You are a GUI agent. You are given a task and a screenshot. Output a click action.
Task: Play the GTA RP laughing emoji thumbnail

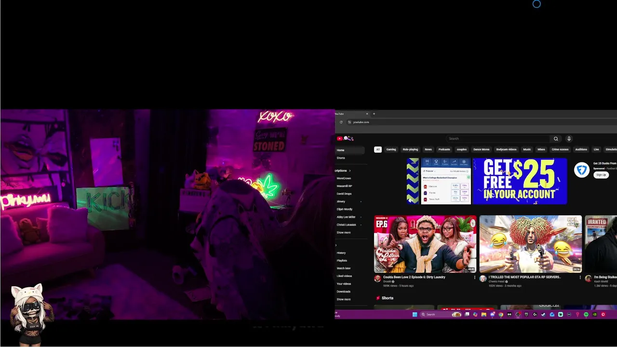click(x=530, y=244)
